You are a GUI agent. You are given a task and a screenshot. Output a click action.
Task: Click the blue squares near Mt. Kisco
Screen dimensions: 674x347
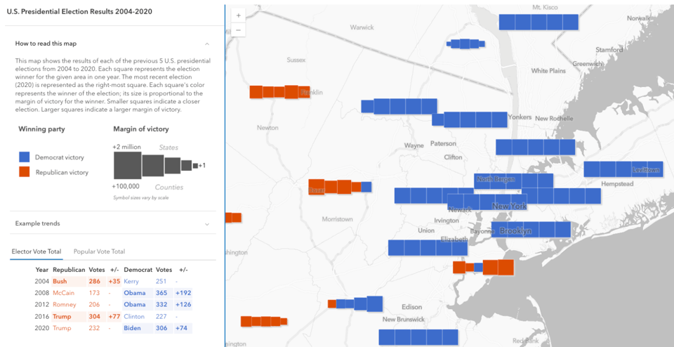click(538, 22)
